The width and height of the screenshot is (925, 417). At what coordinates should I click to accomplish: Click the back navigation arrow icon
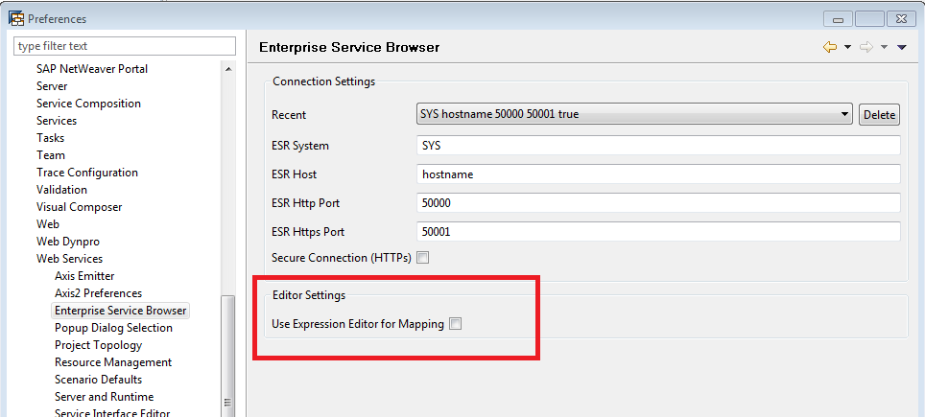click(830, 47)
